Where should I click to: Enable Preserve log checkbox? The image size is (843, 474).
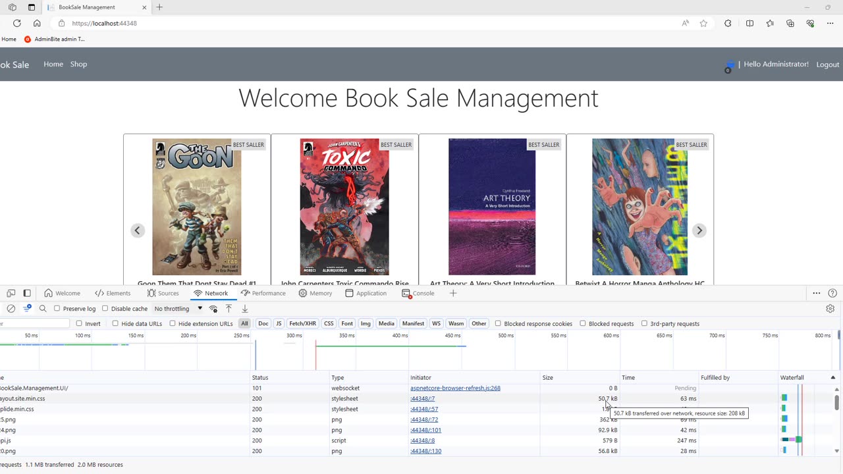[57, 309]
